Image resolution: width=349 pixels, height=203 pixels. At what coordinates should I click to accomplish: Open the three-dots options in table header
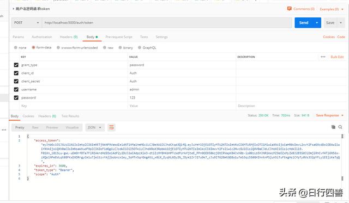pos(323,57)
